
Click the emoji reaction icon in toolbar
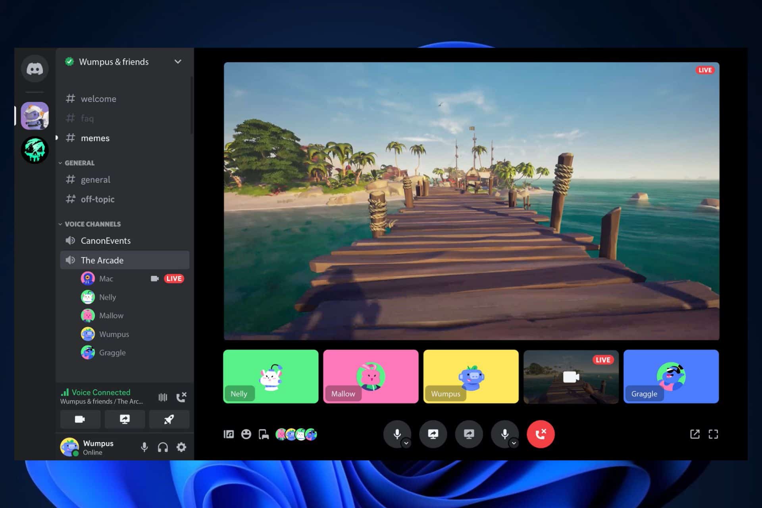point(246,434)
